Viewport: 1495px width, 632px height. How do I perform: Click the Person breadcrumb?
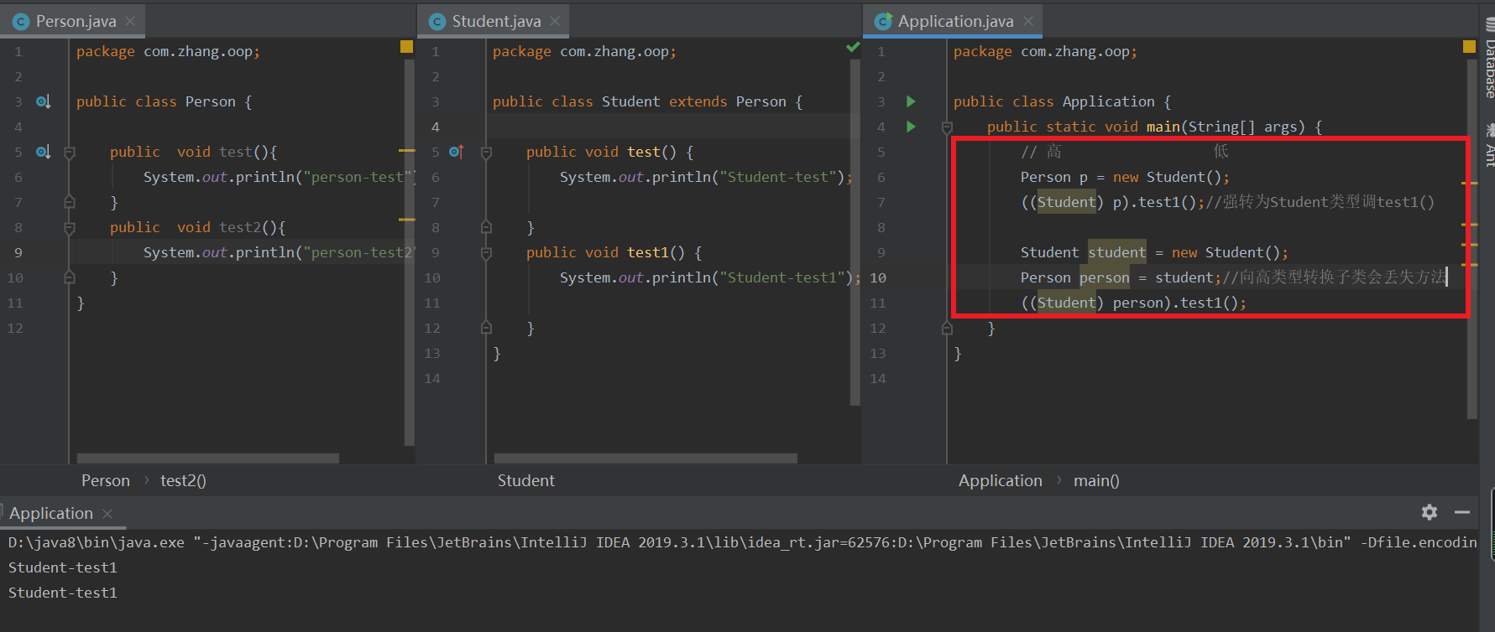pos(106,480)
